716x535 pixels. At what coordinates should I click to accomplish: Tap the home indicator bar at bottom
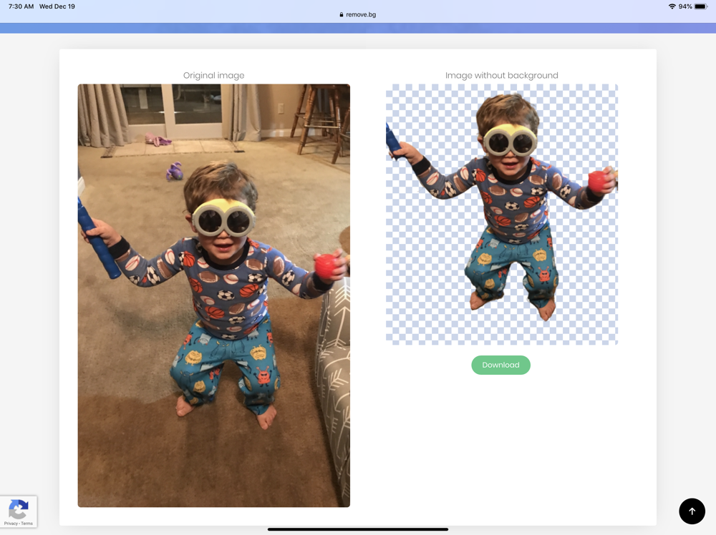358,529
